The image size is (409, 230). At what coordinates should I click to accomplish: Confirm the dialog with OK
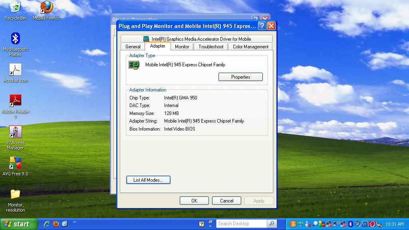[194, 201]
